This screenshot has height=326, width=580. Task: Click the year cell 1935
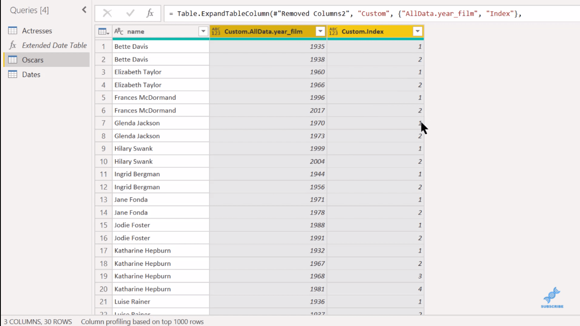click(268, 46)
